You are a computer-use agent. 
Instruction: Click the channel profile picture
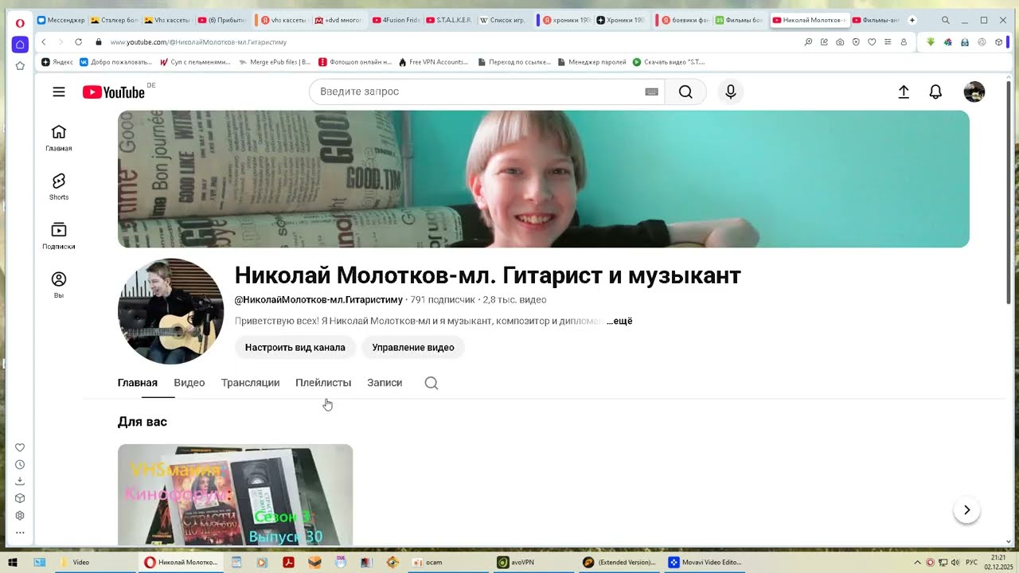pyautogui.click(x=170, y=311)
